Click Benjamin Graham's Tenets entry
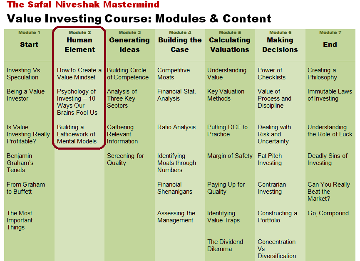Image resolution: width=360 pixels, height=261 pixels. (x=20, y=163)
